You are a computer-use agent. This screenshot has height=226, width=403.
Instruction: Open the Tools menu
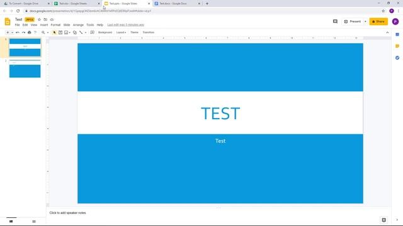[90, 25]
